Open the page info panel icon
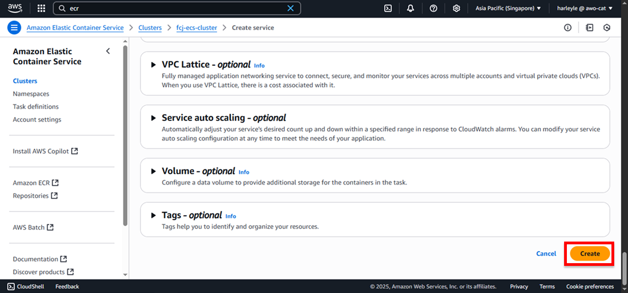The image size is (628, 293). pos(568,28)
